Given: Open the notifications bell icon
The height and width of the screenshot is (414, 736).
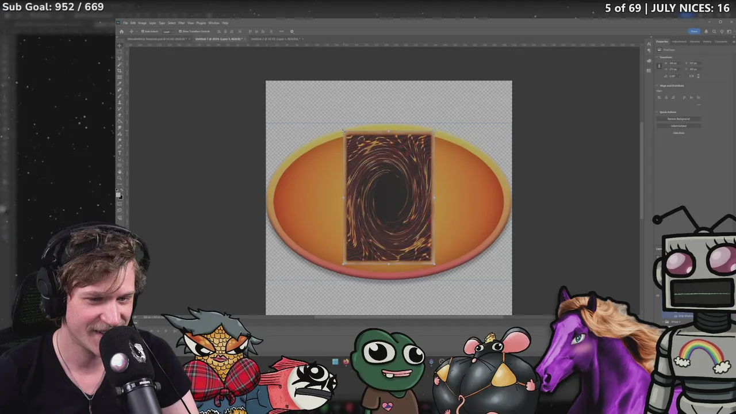Looking at the screenshot, I should (706, 32).
